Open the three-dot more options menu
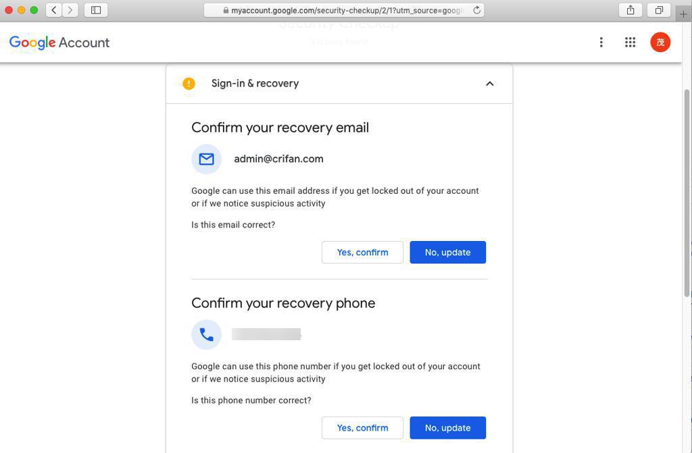 601,43
